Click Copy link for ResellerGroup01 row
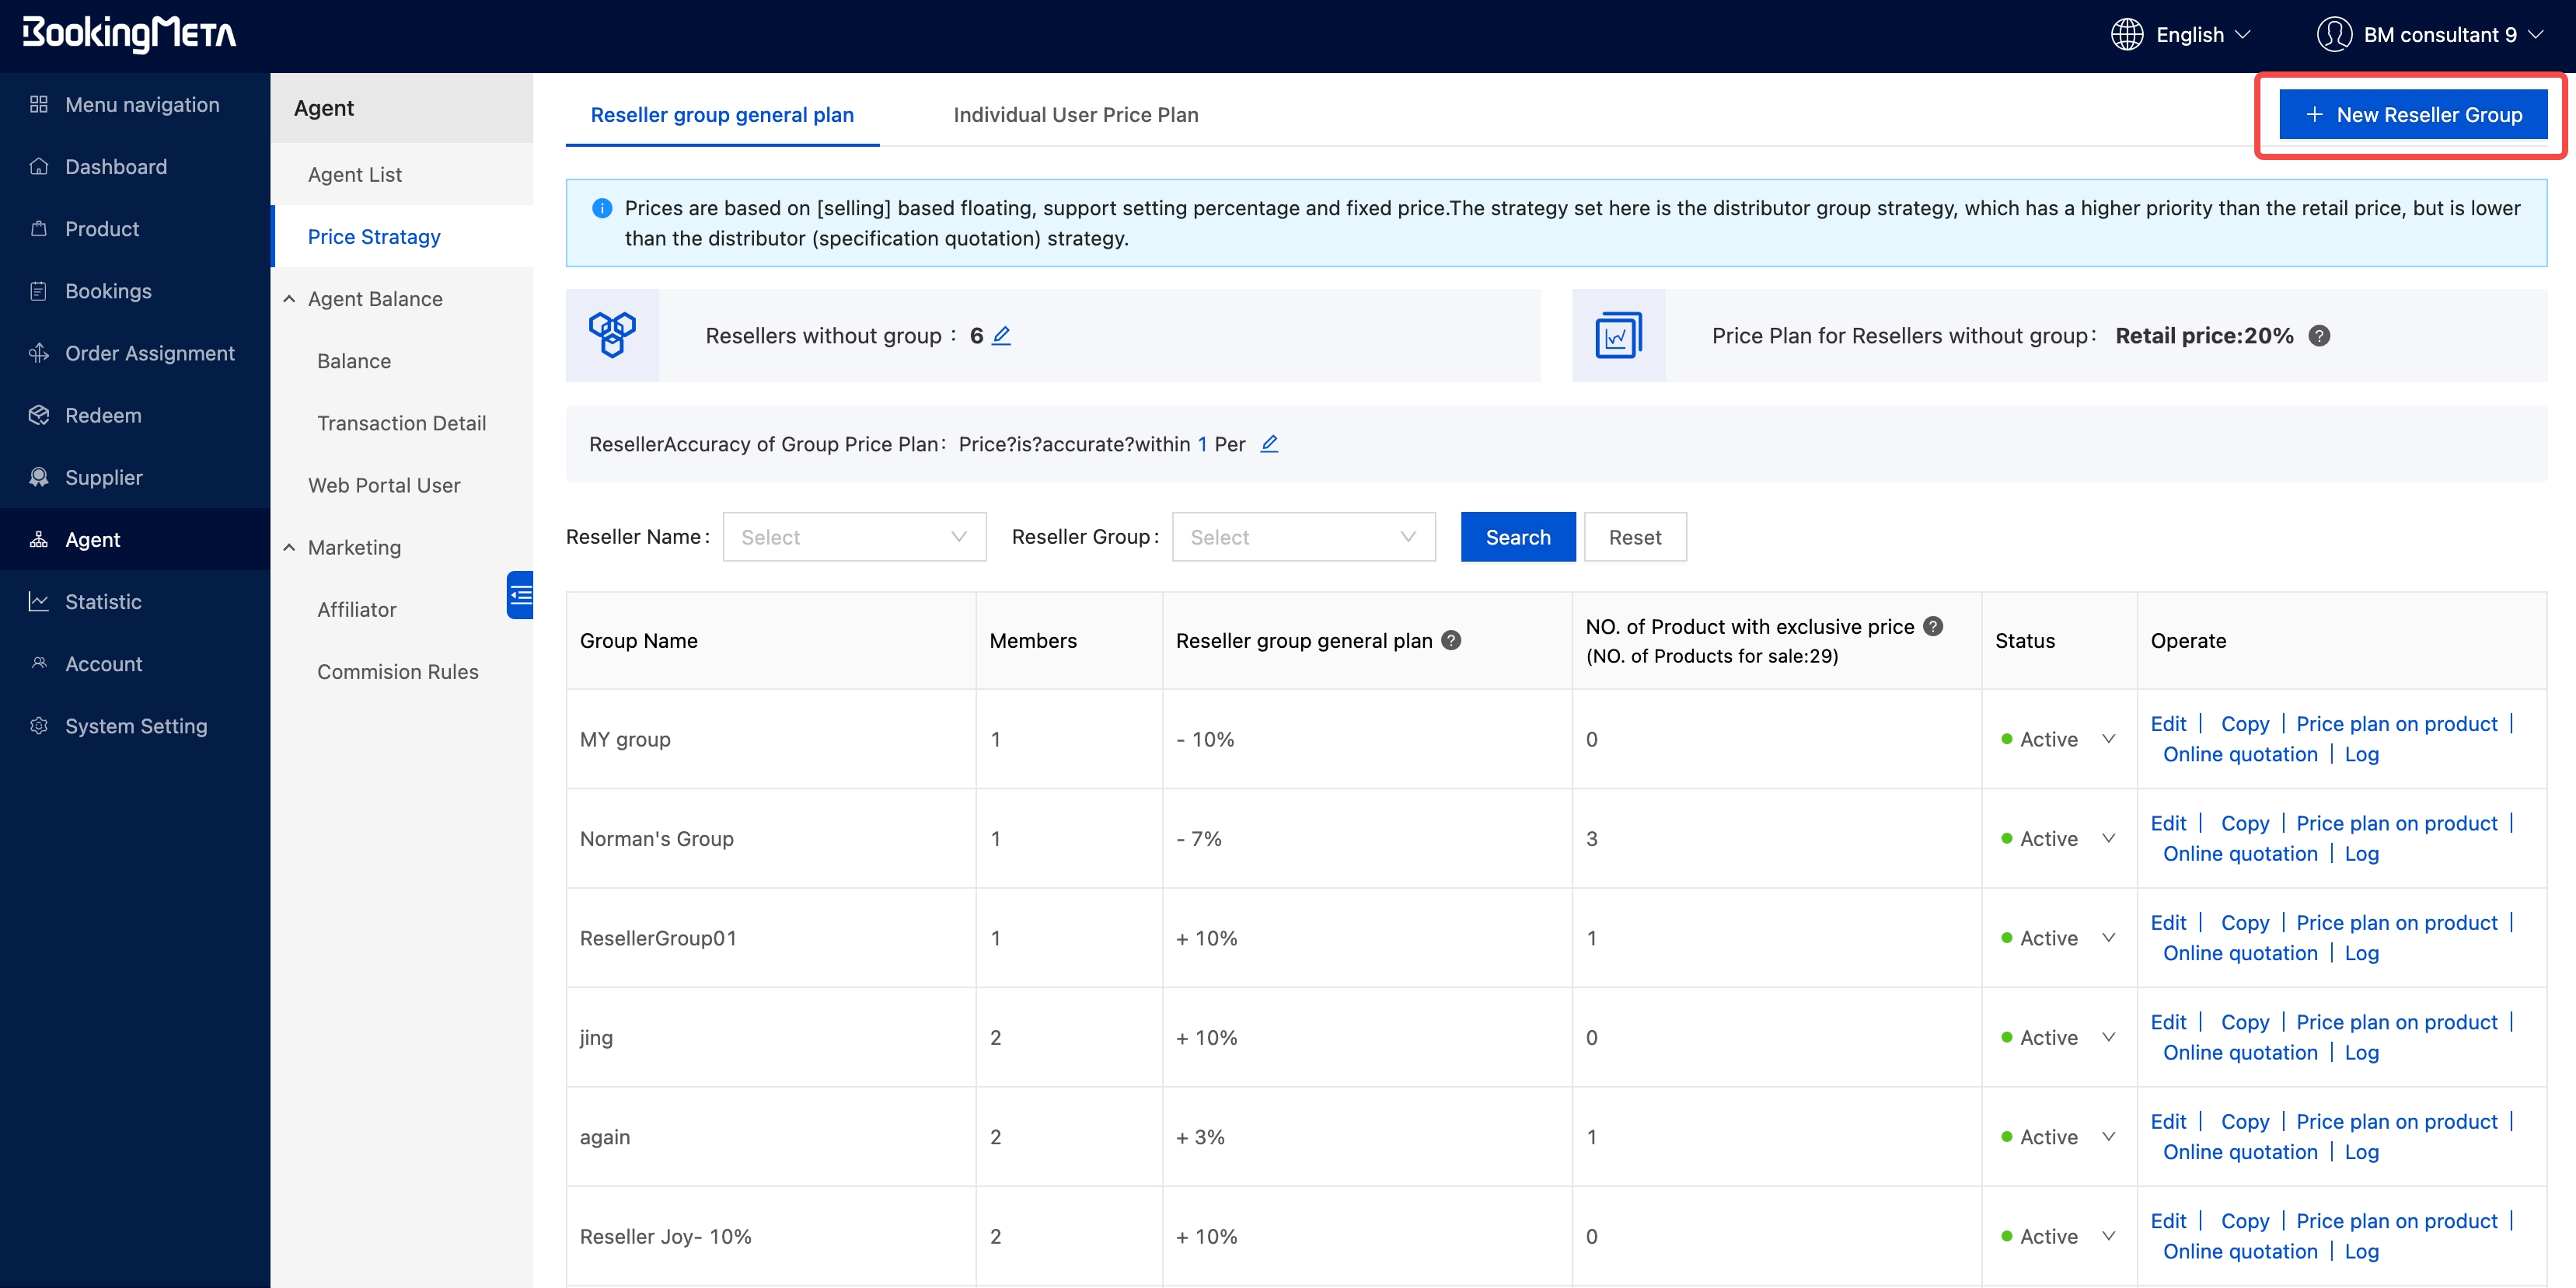Image resolution: width=2576 pixels, height=1288 pixels. (2244, 922)
